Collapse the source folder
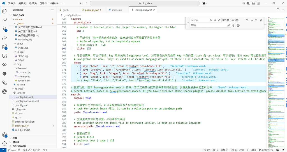The width and height of the screenshot is (287, 152). [13, 19]
